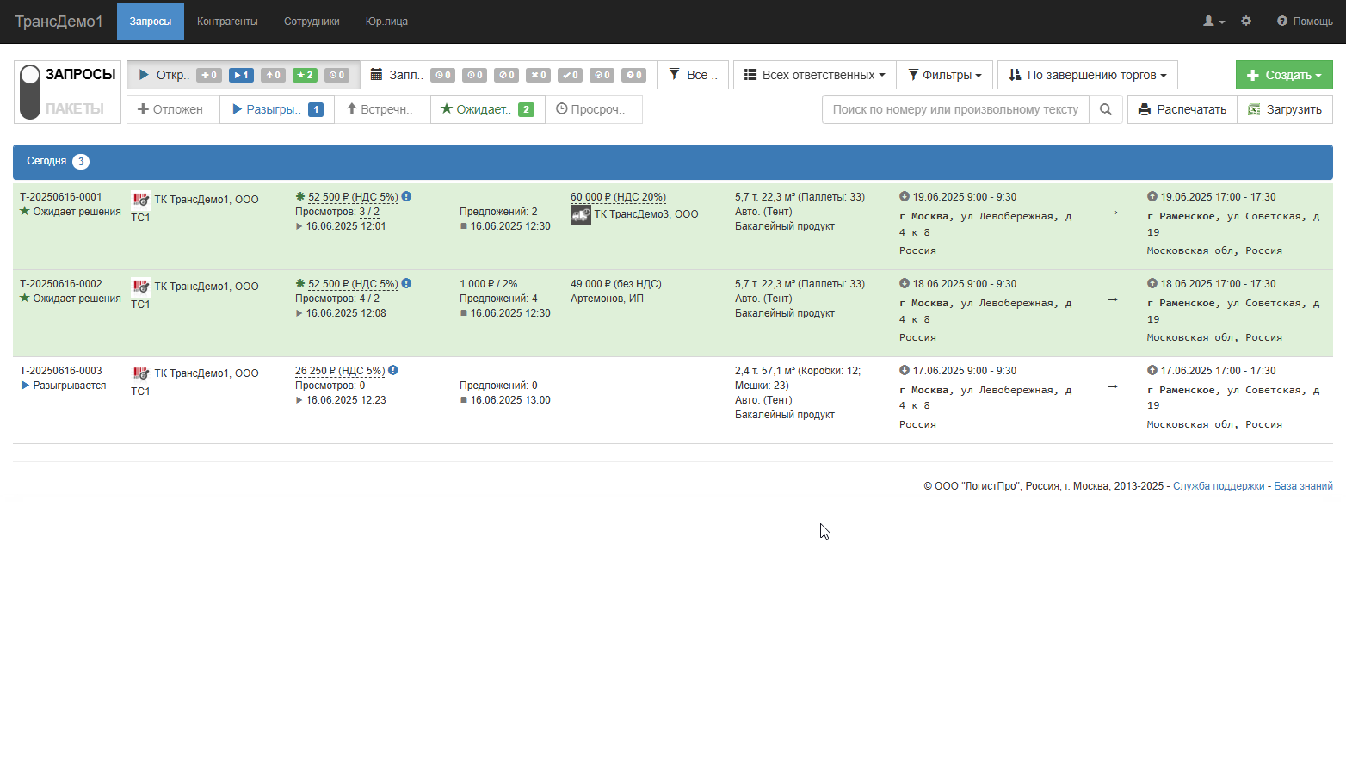Click info icon beside first 52 500 ₽ price
1346x759 pixels.
(x=406, y=196)
